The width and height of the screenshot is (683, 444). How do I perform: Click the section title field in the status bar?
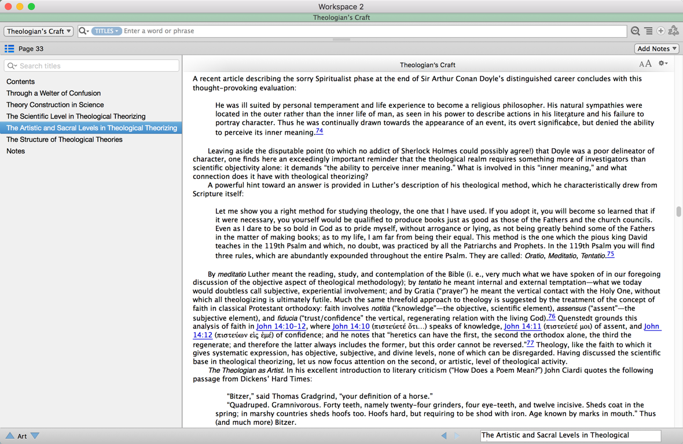[571, 435]
